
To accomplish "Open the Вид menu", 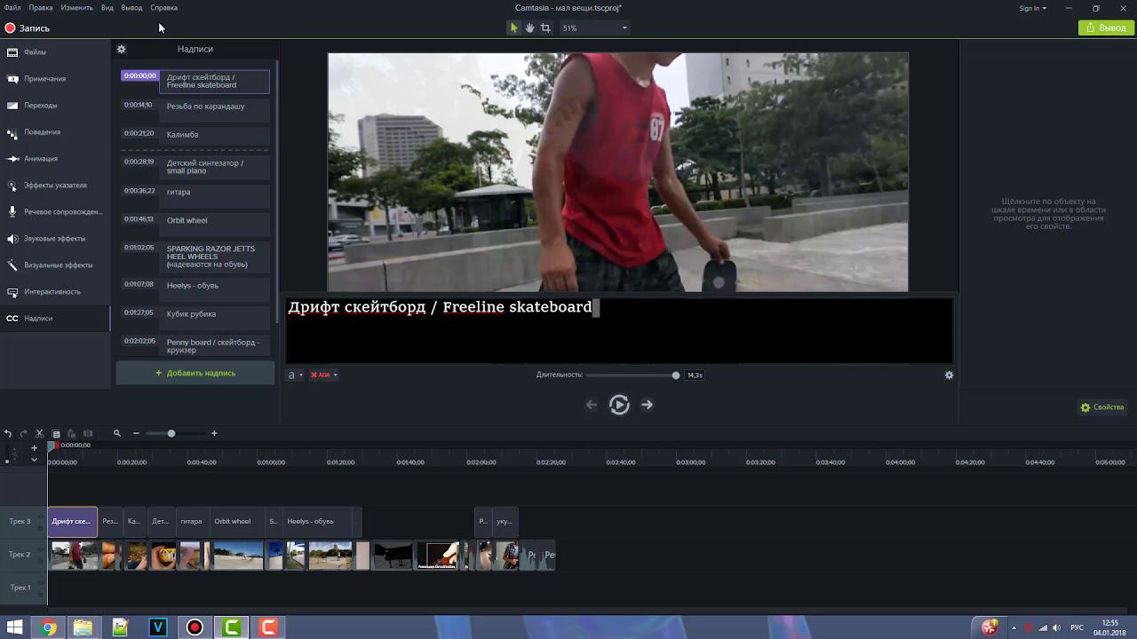I will (x=107, y=8).
